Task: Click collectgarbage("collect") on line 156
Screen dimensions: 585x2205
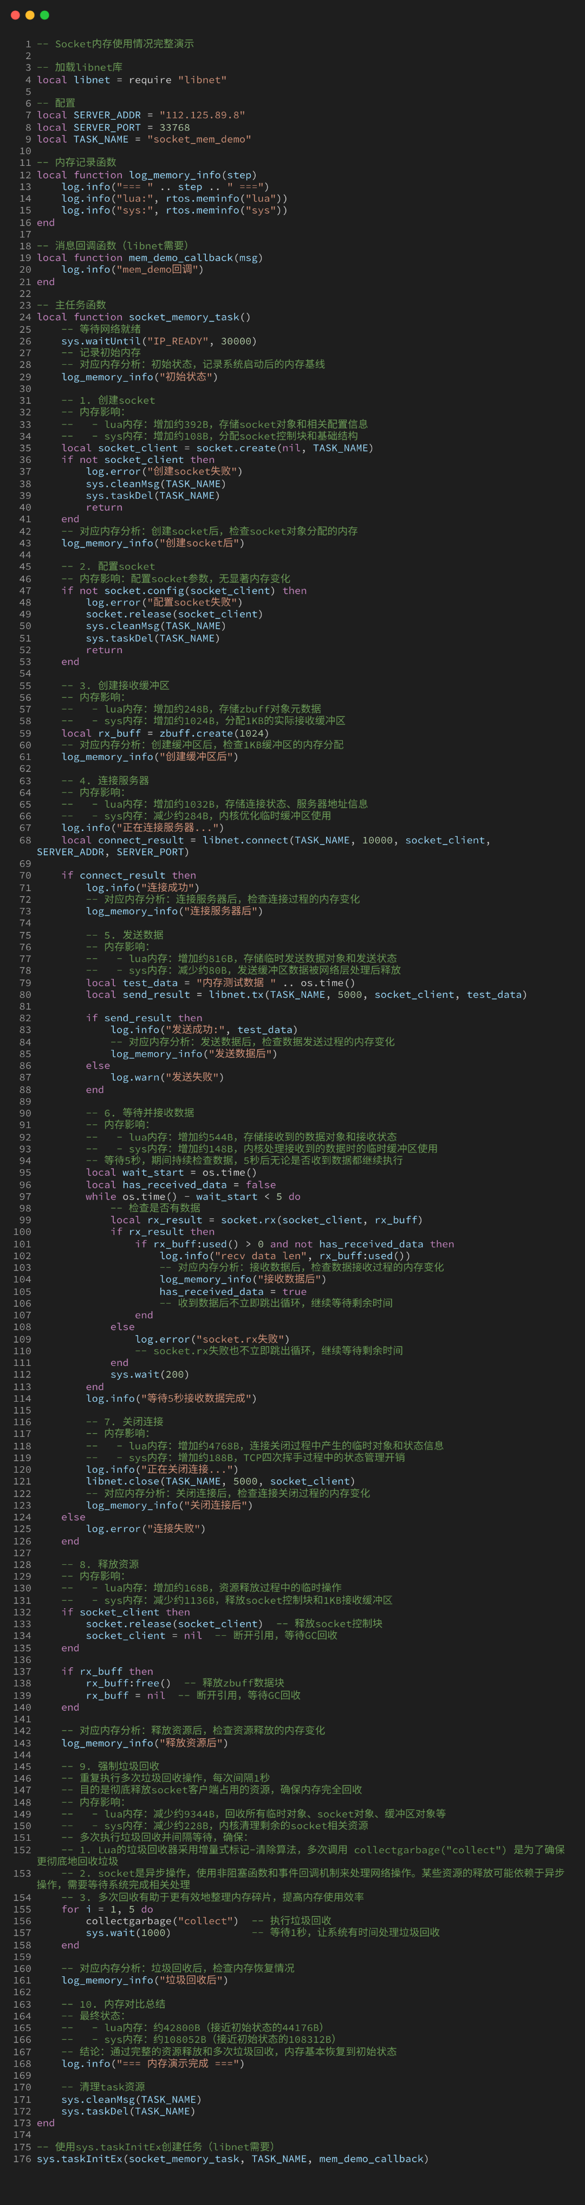Action: click(162, 1922)
